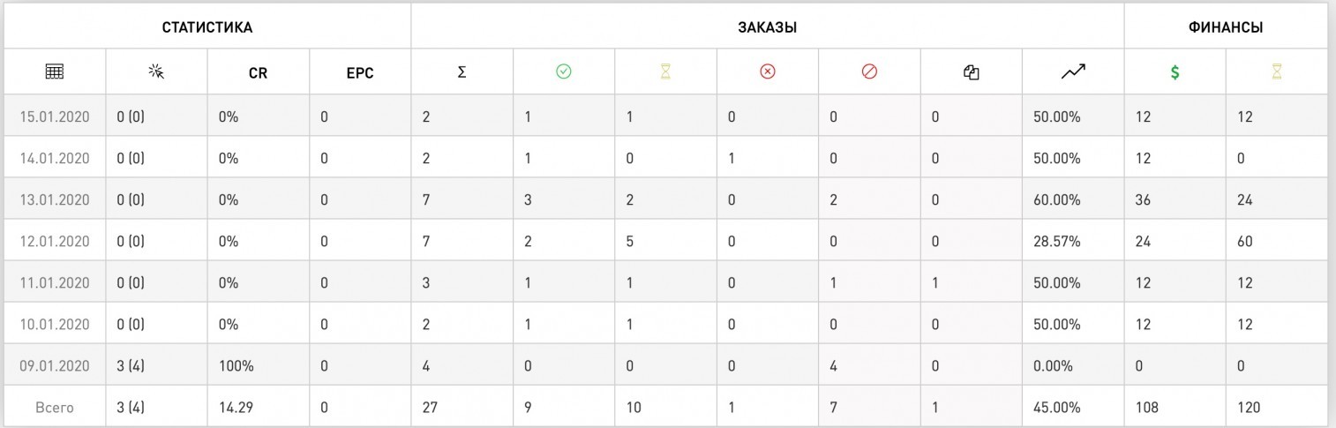The image size is (1336, 428).
Task: Click the duplicate orders copy icon
Action: click(x=972, y=73)
